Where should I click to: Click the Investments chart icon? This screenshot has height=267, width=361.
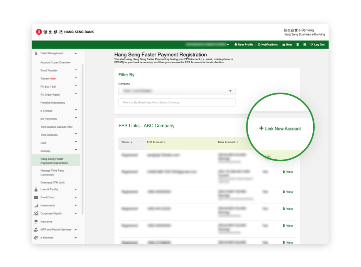35,205
